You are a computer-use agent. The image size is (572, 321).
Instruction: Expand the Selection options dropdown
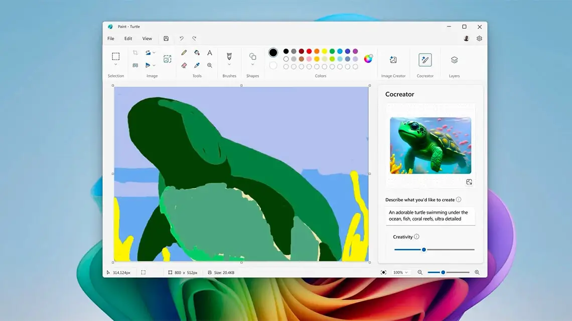click(115, 65)
